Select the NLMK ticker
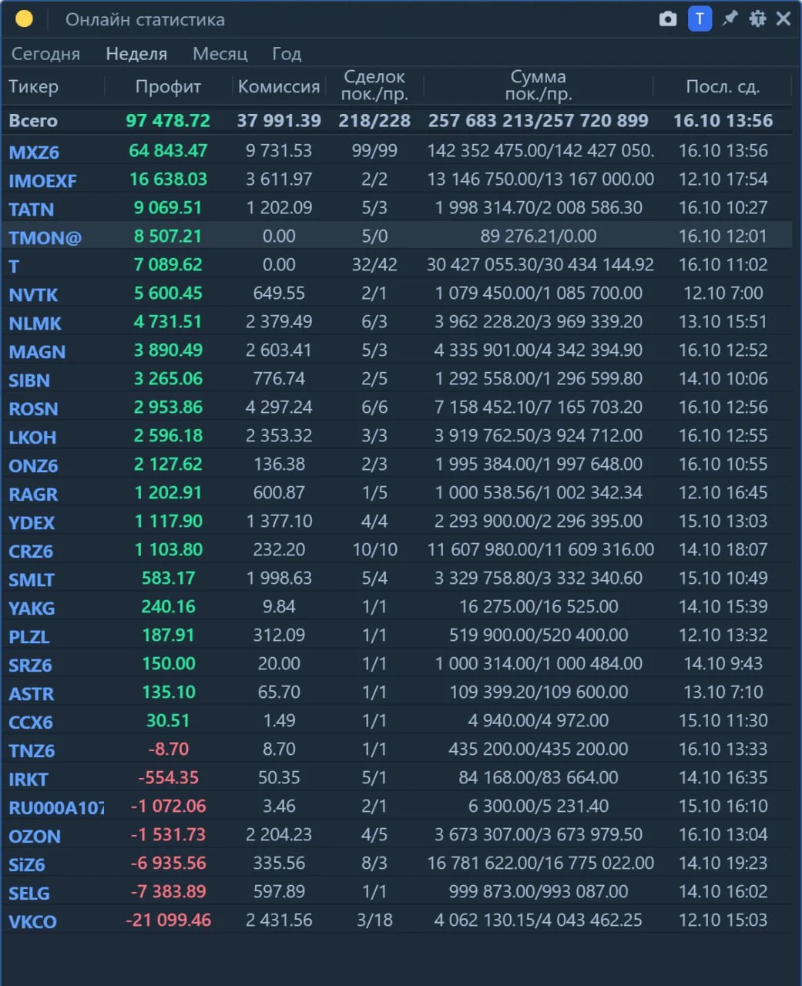This screenshot has width=802, height=986. tap(35, 323)
